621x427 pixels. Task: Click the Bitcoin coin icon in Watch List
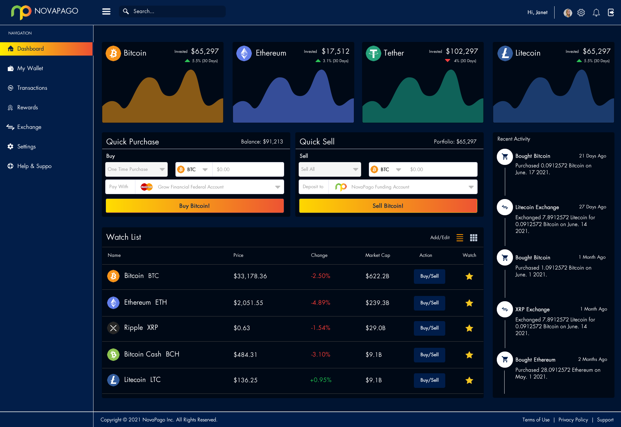[x=113, y=276]
